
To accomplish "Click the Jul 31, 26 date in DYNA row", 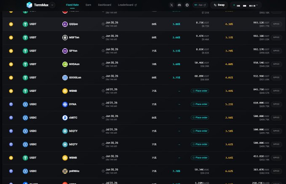I will pyautogui.click(x=112, y=103).
